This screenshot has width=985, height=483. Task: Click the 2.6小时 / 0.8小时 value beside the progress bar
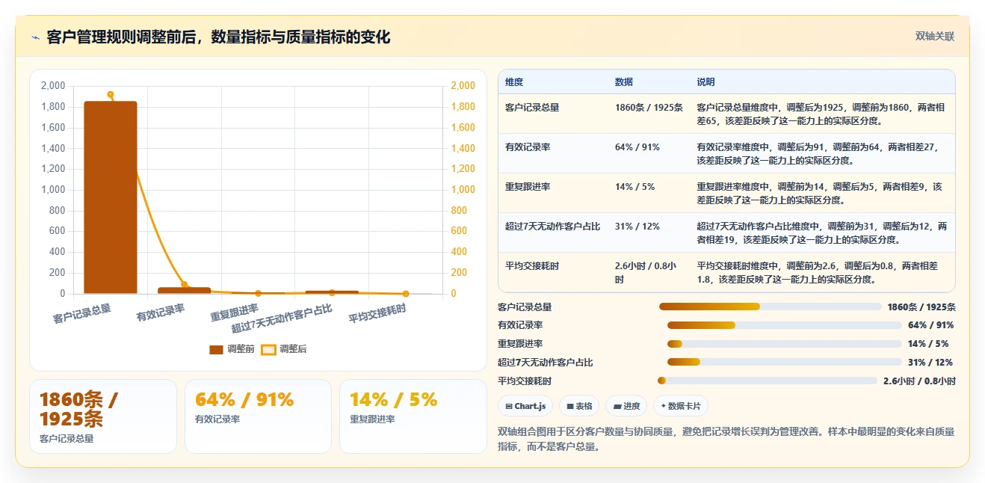[x=919, y=381]
